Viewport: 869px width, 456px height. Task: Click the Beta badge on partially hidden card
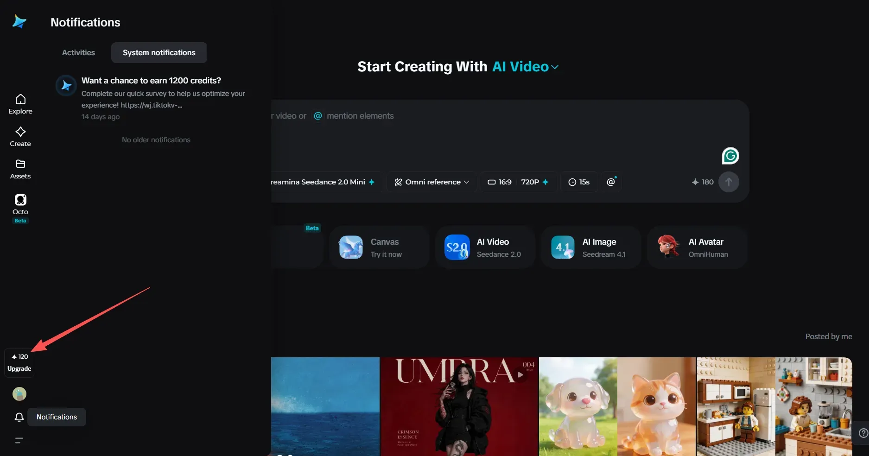(x=312, y=228)
